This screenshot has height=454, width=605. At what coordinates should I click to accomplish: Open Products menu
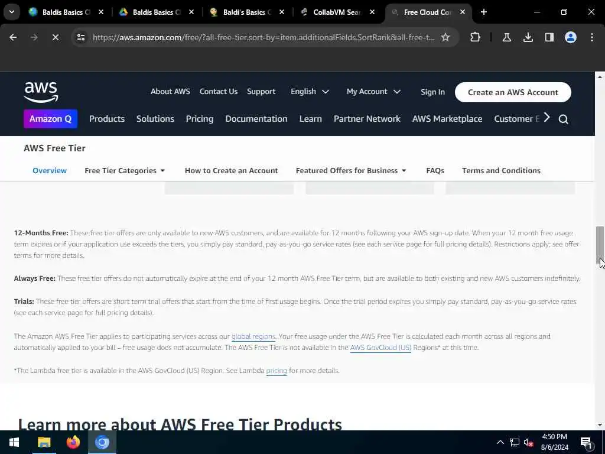tap(107, 119)
